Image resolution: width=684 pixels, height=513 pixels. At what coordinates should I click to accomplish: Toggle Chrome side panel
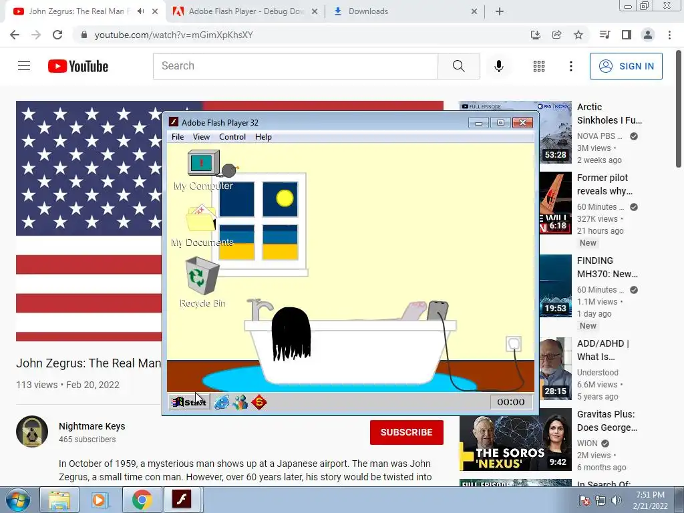click(626, 35)
